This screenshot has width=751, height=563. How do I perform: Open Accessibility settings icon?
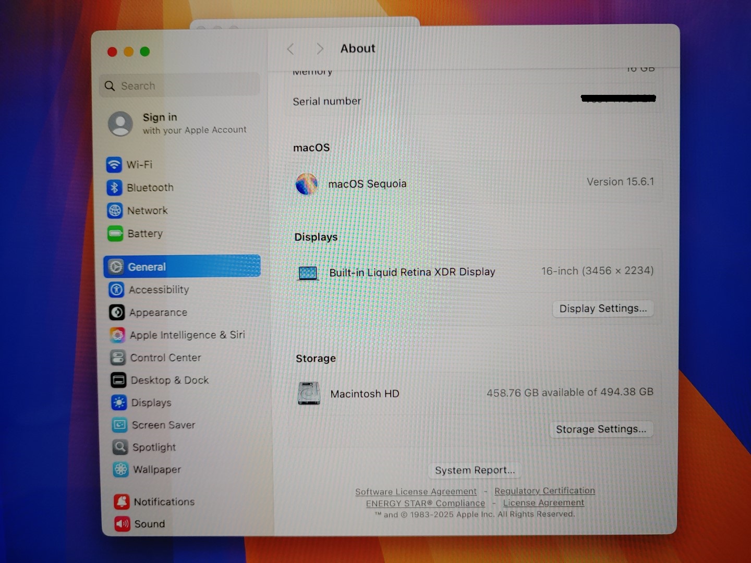(116, 289)
